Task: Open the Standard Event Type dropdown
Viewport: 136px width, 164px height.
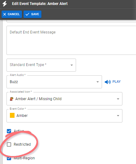Action: pyautogui.click(x=41, y=65)
